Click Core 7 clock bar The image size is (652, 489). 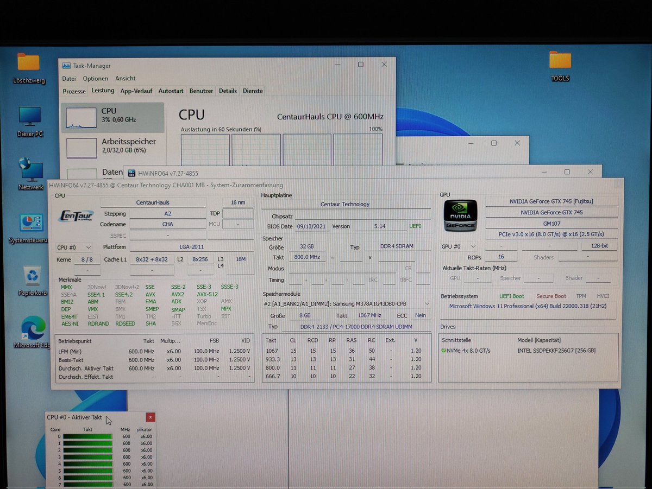click(87, 484)
